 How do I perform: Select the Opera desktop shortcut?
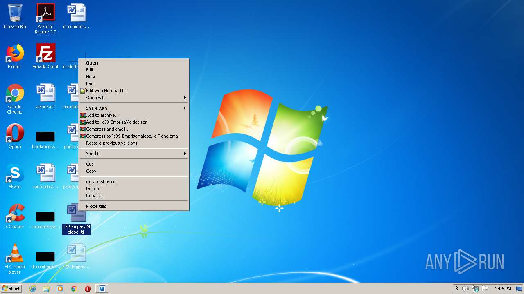[x=15, y=136]
